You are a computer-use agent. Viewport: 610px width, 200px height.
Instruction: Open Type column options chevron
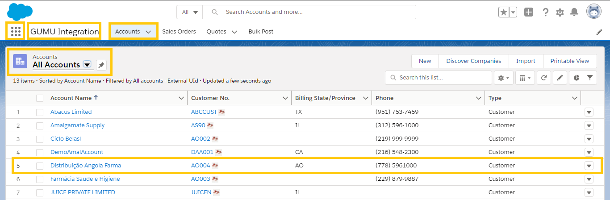(x=575, y=98)
